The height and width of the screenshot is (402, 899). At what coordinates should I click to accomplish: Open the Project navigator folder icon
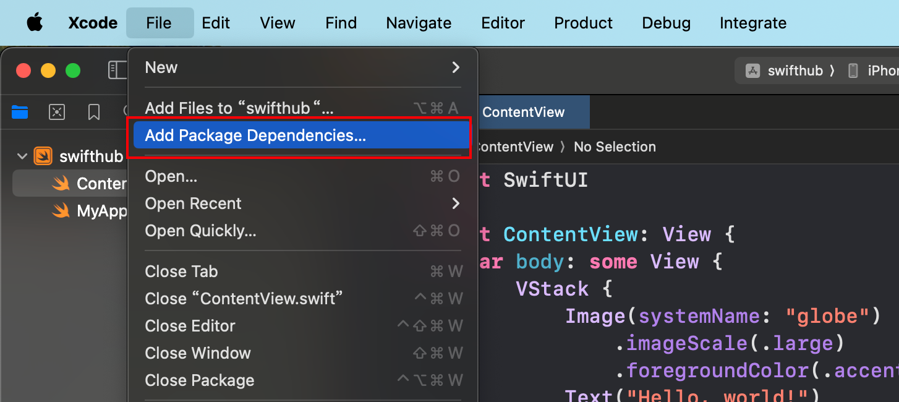click(20, 112)
